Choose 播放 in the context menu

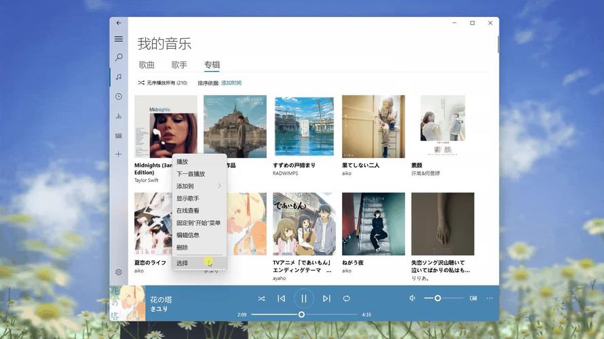(x=200, y=161)
